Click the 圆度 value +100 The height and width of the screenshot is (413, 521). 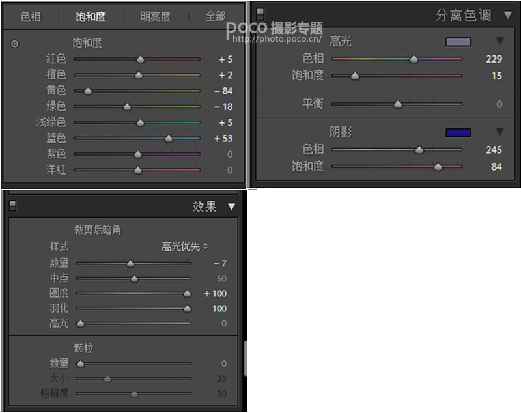(216, 294)
